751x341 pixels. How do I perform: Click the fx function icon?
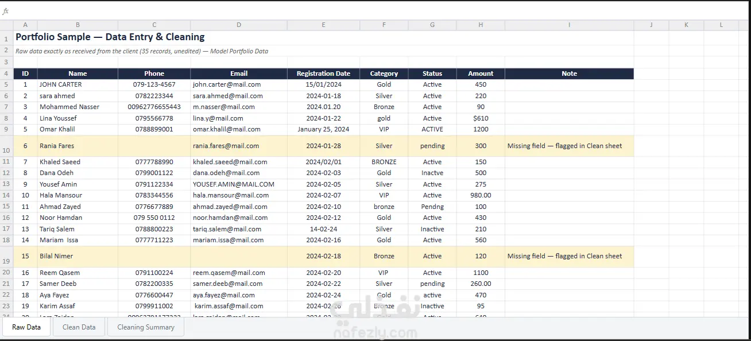pyautogui.click(x=6, y=11)
